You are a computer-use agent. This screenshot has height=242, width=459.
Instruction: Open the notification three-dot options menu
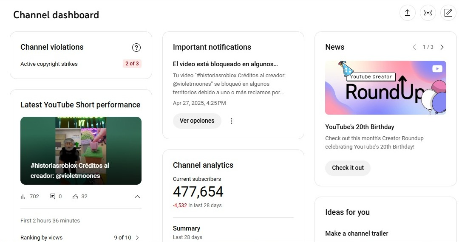click(232, 121)
